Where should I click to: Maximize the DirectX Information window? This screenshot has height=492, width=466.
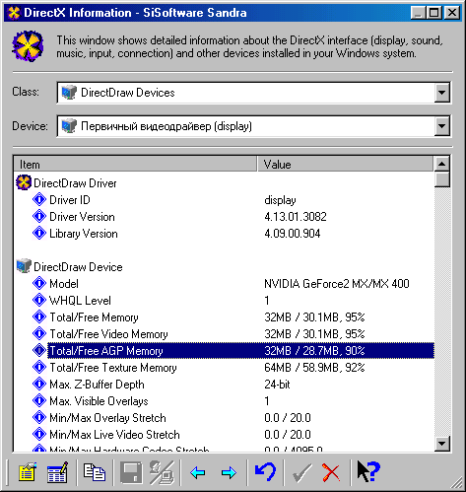433,13
